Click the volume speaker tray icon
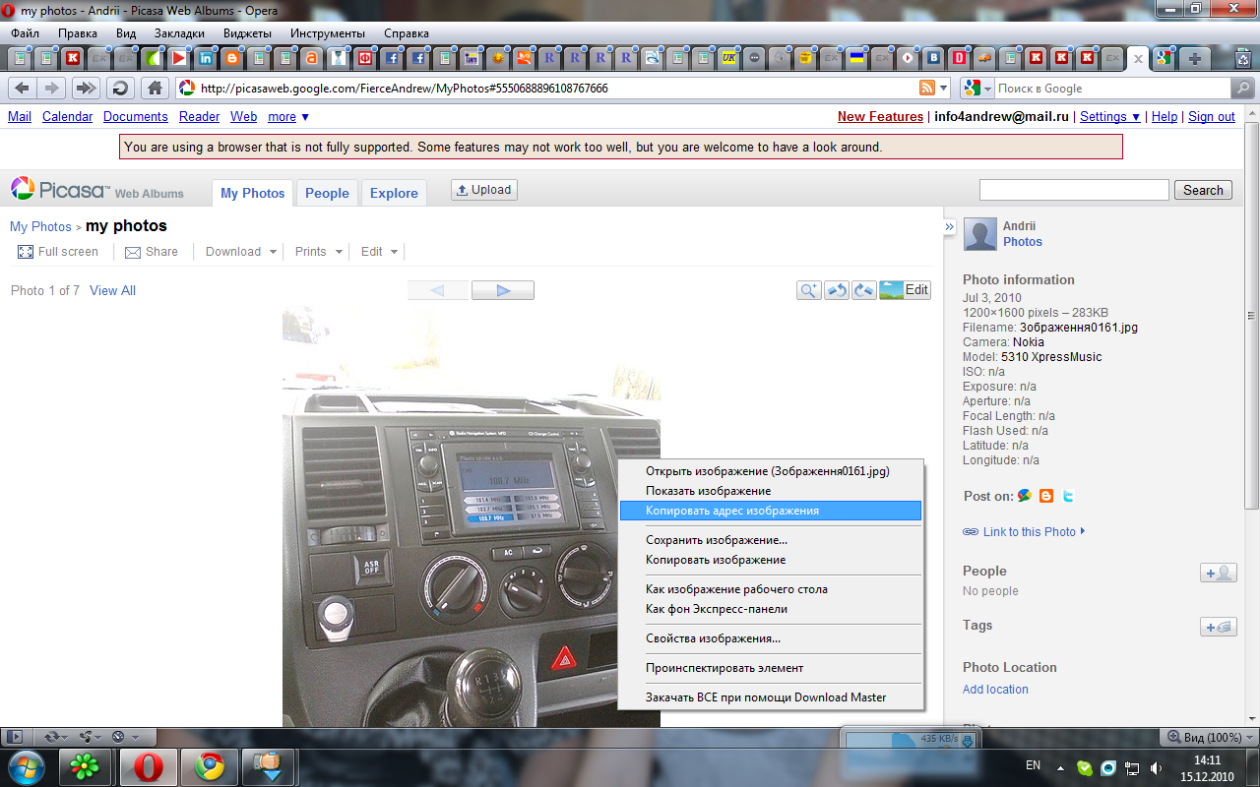Image resolution: width=1260 pixels, height=787 pixels. point(1155,767)
